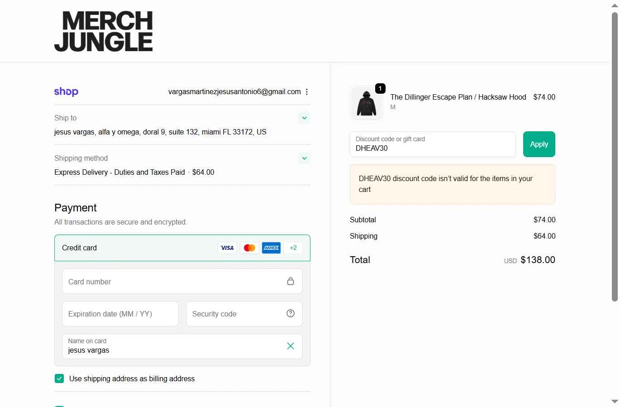Click the shipping address text
Viewport: 620px width, 407px height.
[x=160, y=132]
